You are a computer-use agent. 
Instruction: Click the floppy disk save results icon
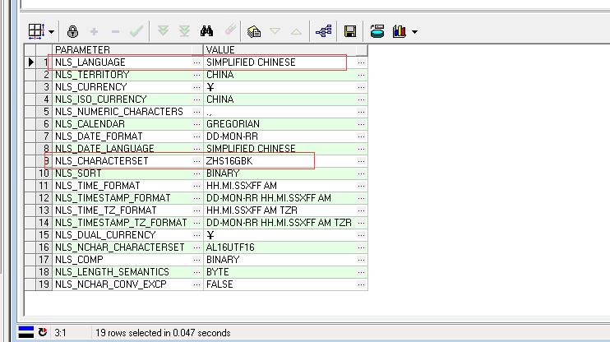pyautogui.click(x=350, y=31)
